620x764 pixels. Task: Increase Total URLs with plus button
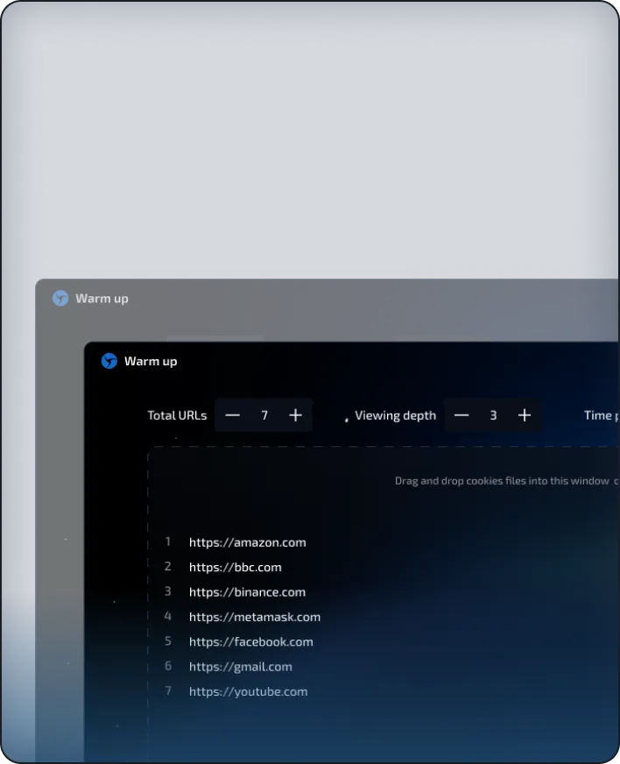[x=296, y=415]
